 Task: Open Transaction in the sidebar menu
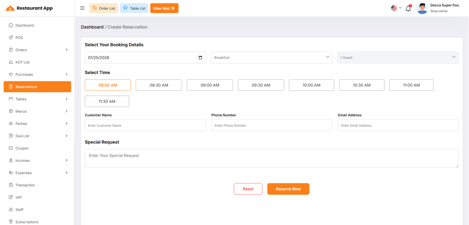click(x=25, y=185)
